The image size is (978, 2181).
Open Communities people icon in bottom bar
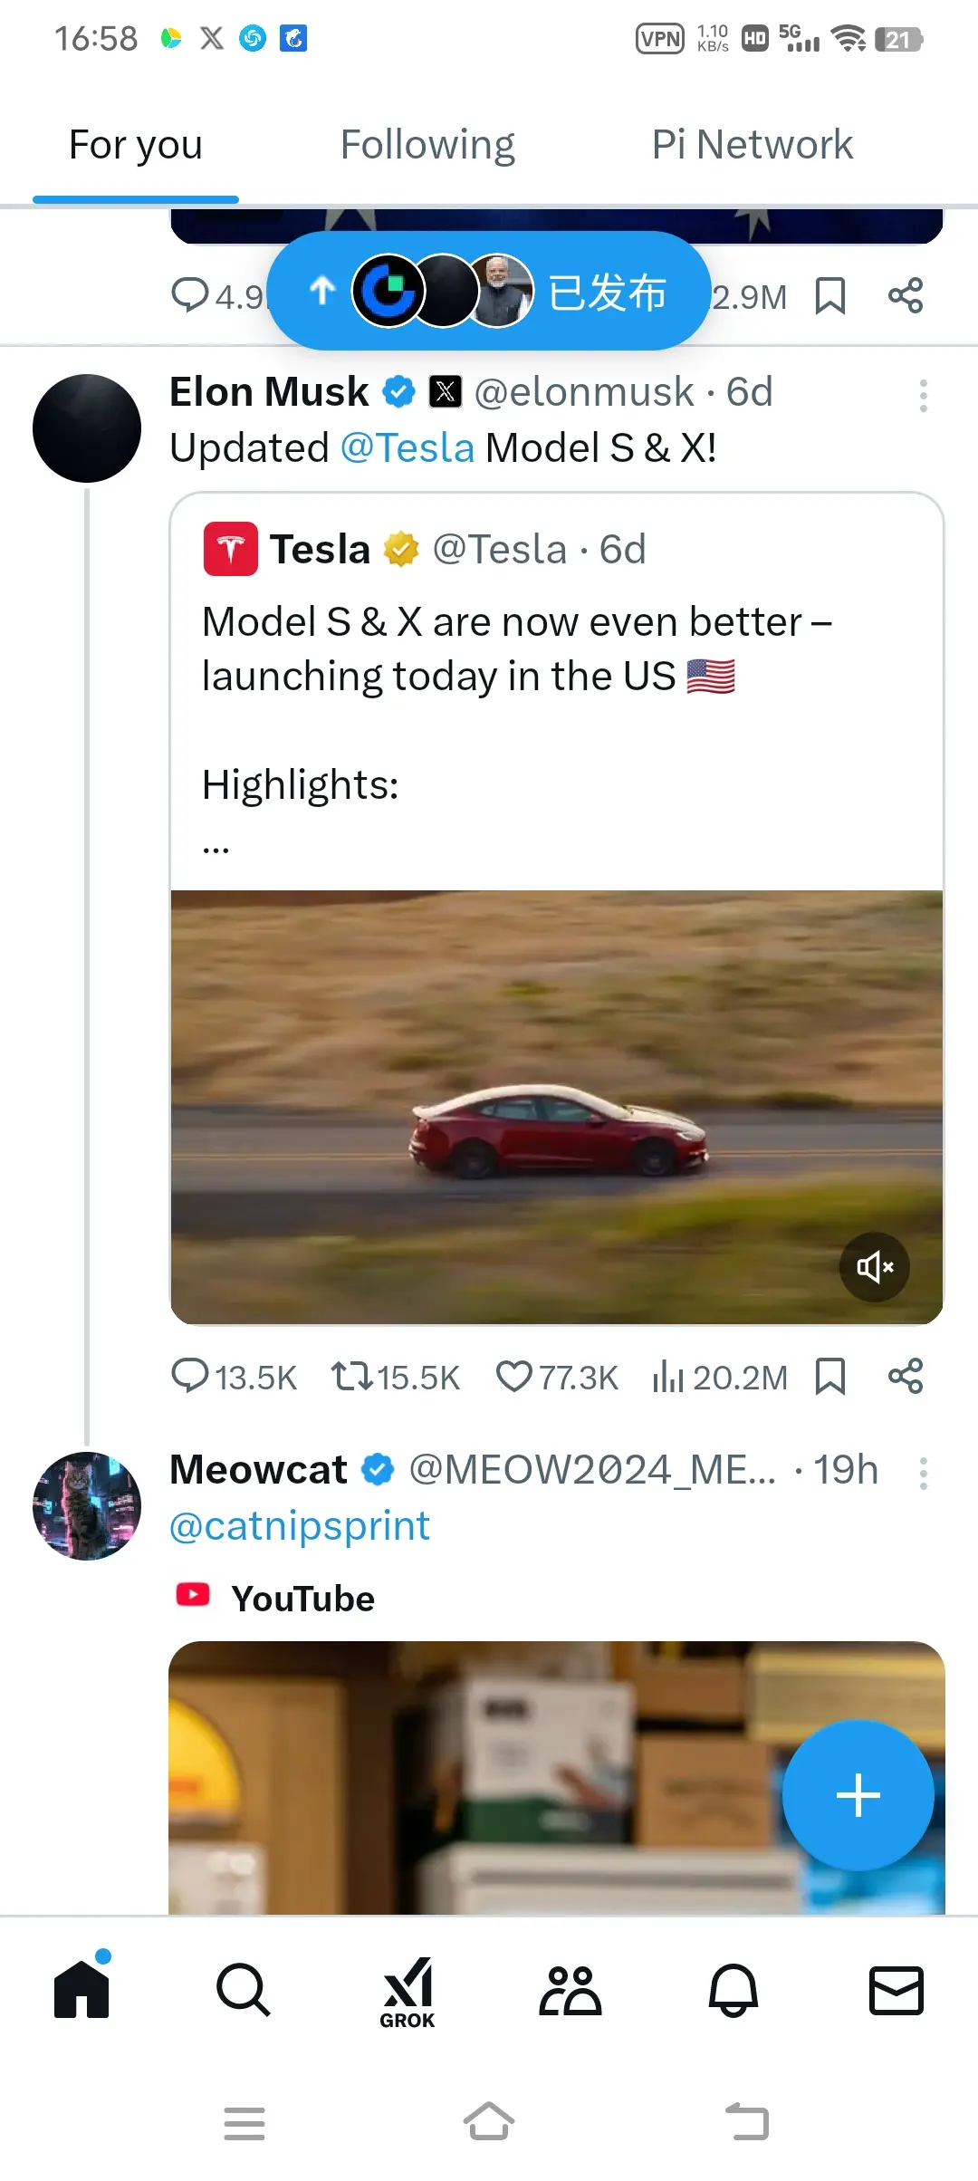pyautogui.click(x=570, y=1990)
